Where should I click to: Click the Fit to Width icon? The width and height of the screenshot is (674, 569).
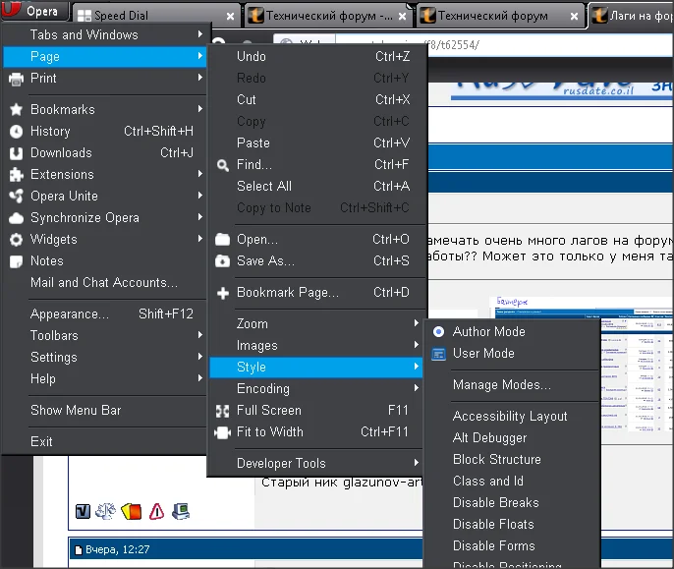click(x=223, y=432)
